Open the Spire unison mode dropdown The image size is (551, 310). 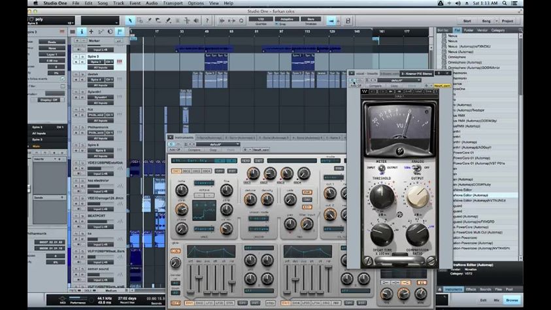pos(259,218)
